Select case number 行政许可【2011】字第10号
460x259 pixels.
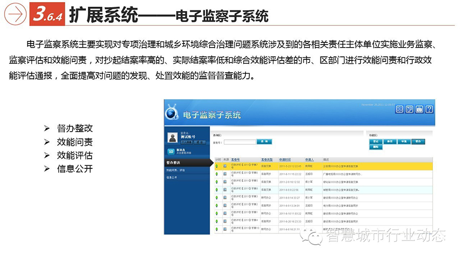click(x=245, y=229)
